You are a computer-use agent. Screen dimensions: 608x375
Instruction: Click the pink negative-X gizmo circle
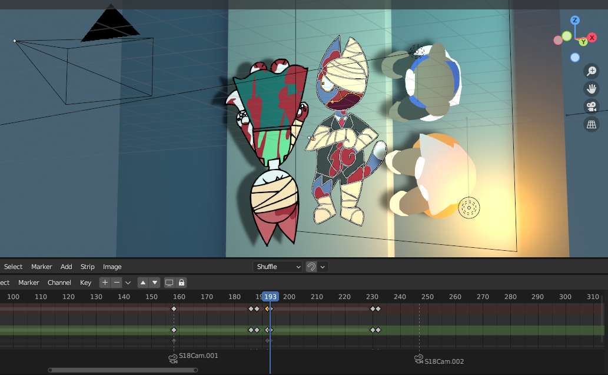tap(558, 40)
